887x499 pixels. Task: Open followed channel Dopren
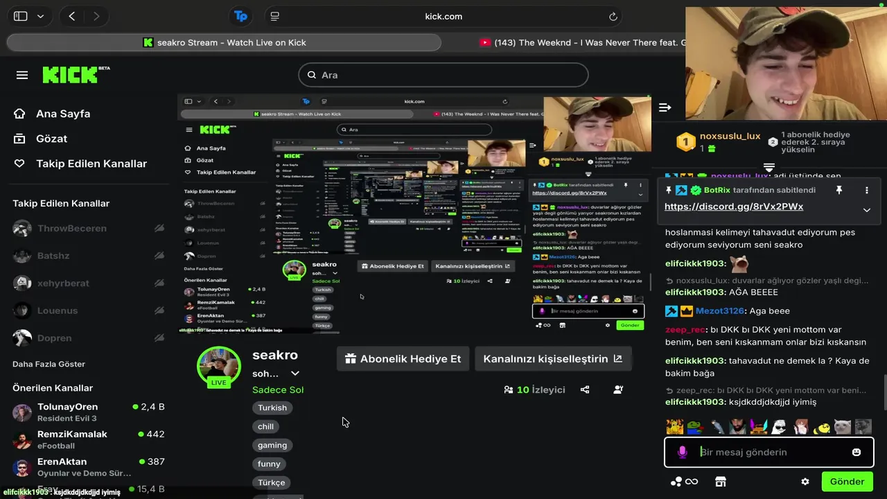[x=55, y=338]
